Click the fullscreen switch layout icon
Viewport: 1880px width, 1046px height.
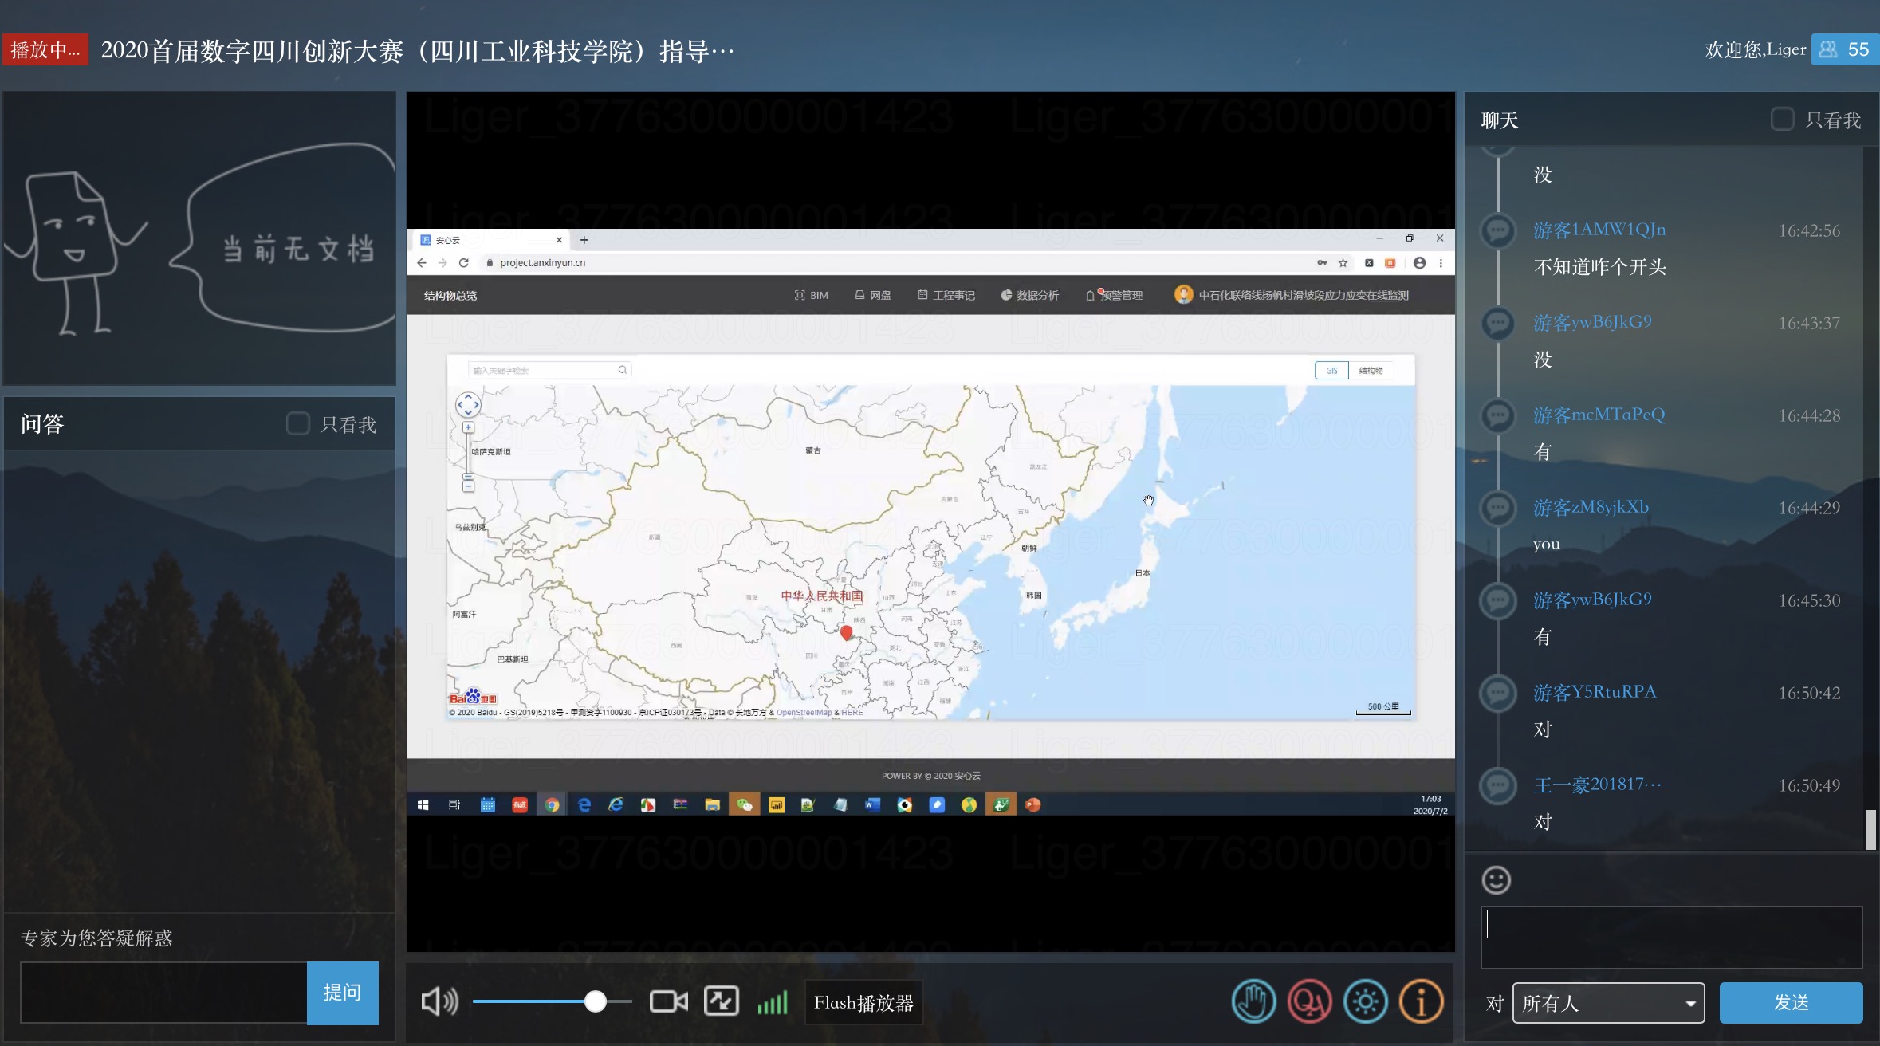pos(721,1001)
